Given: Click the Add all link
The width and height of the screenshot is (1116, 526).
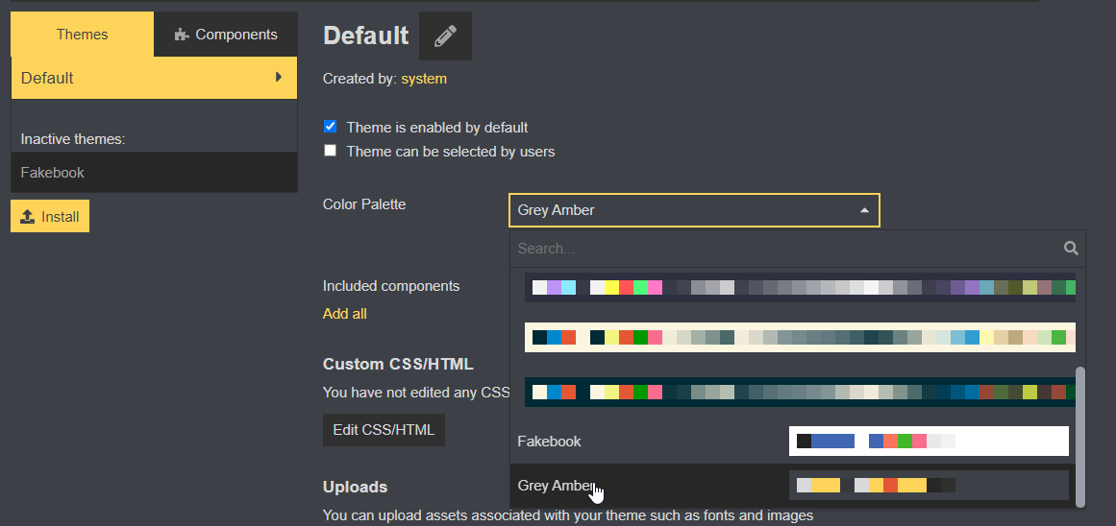Looking at the screenshot, I should 344,314.
